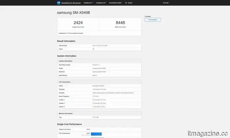The height and width of the screenshot is (138, 230).
Task: Expand the Benchmark Charts dropdown menu
Action: click(x=116, y=3)
